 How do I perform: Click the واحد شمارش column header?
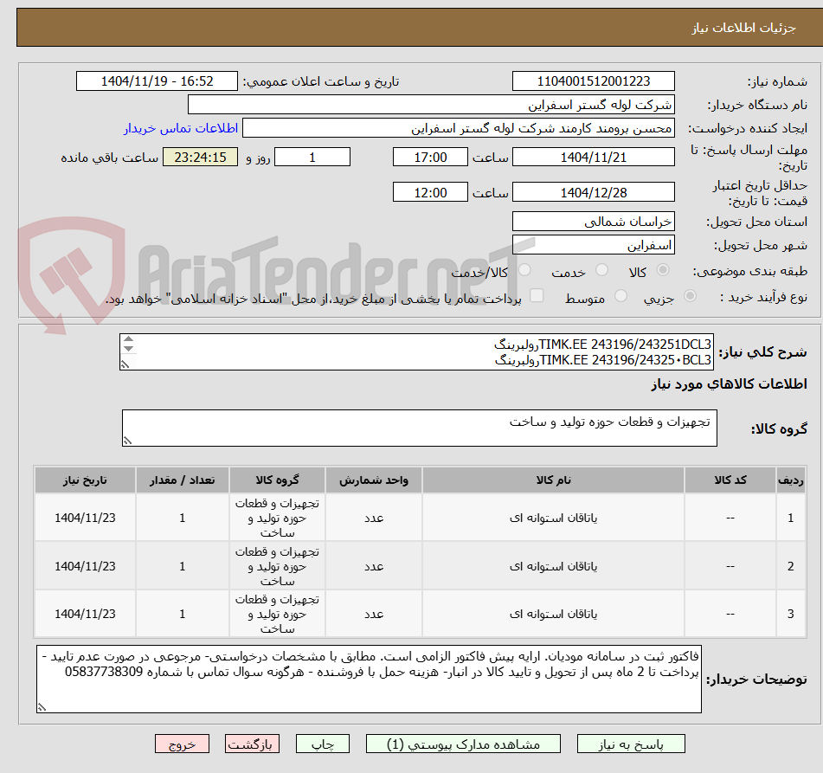[x=374, y=480]
